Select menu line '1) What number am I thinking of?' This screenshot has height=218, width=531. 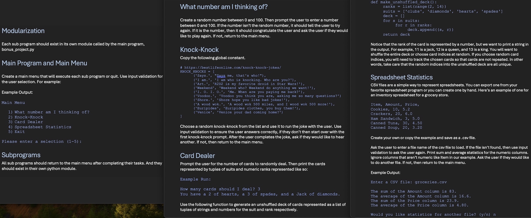pyautogui.click(x=49, y=112)
